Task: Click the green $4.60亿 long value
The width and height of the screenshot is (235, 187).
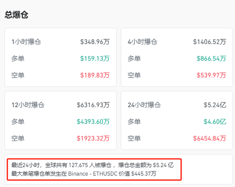Action: 215,122
